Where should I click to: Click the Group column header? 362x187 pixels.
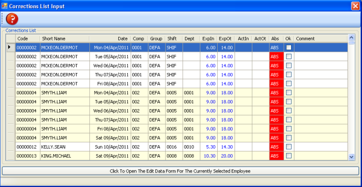pyautogui.click(x=156, y=38)
